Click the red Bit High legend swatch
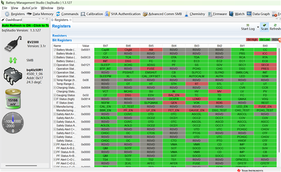 (x=252, y=40)
